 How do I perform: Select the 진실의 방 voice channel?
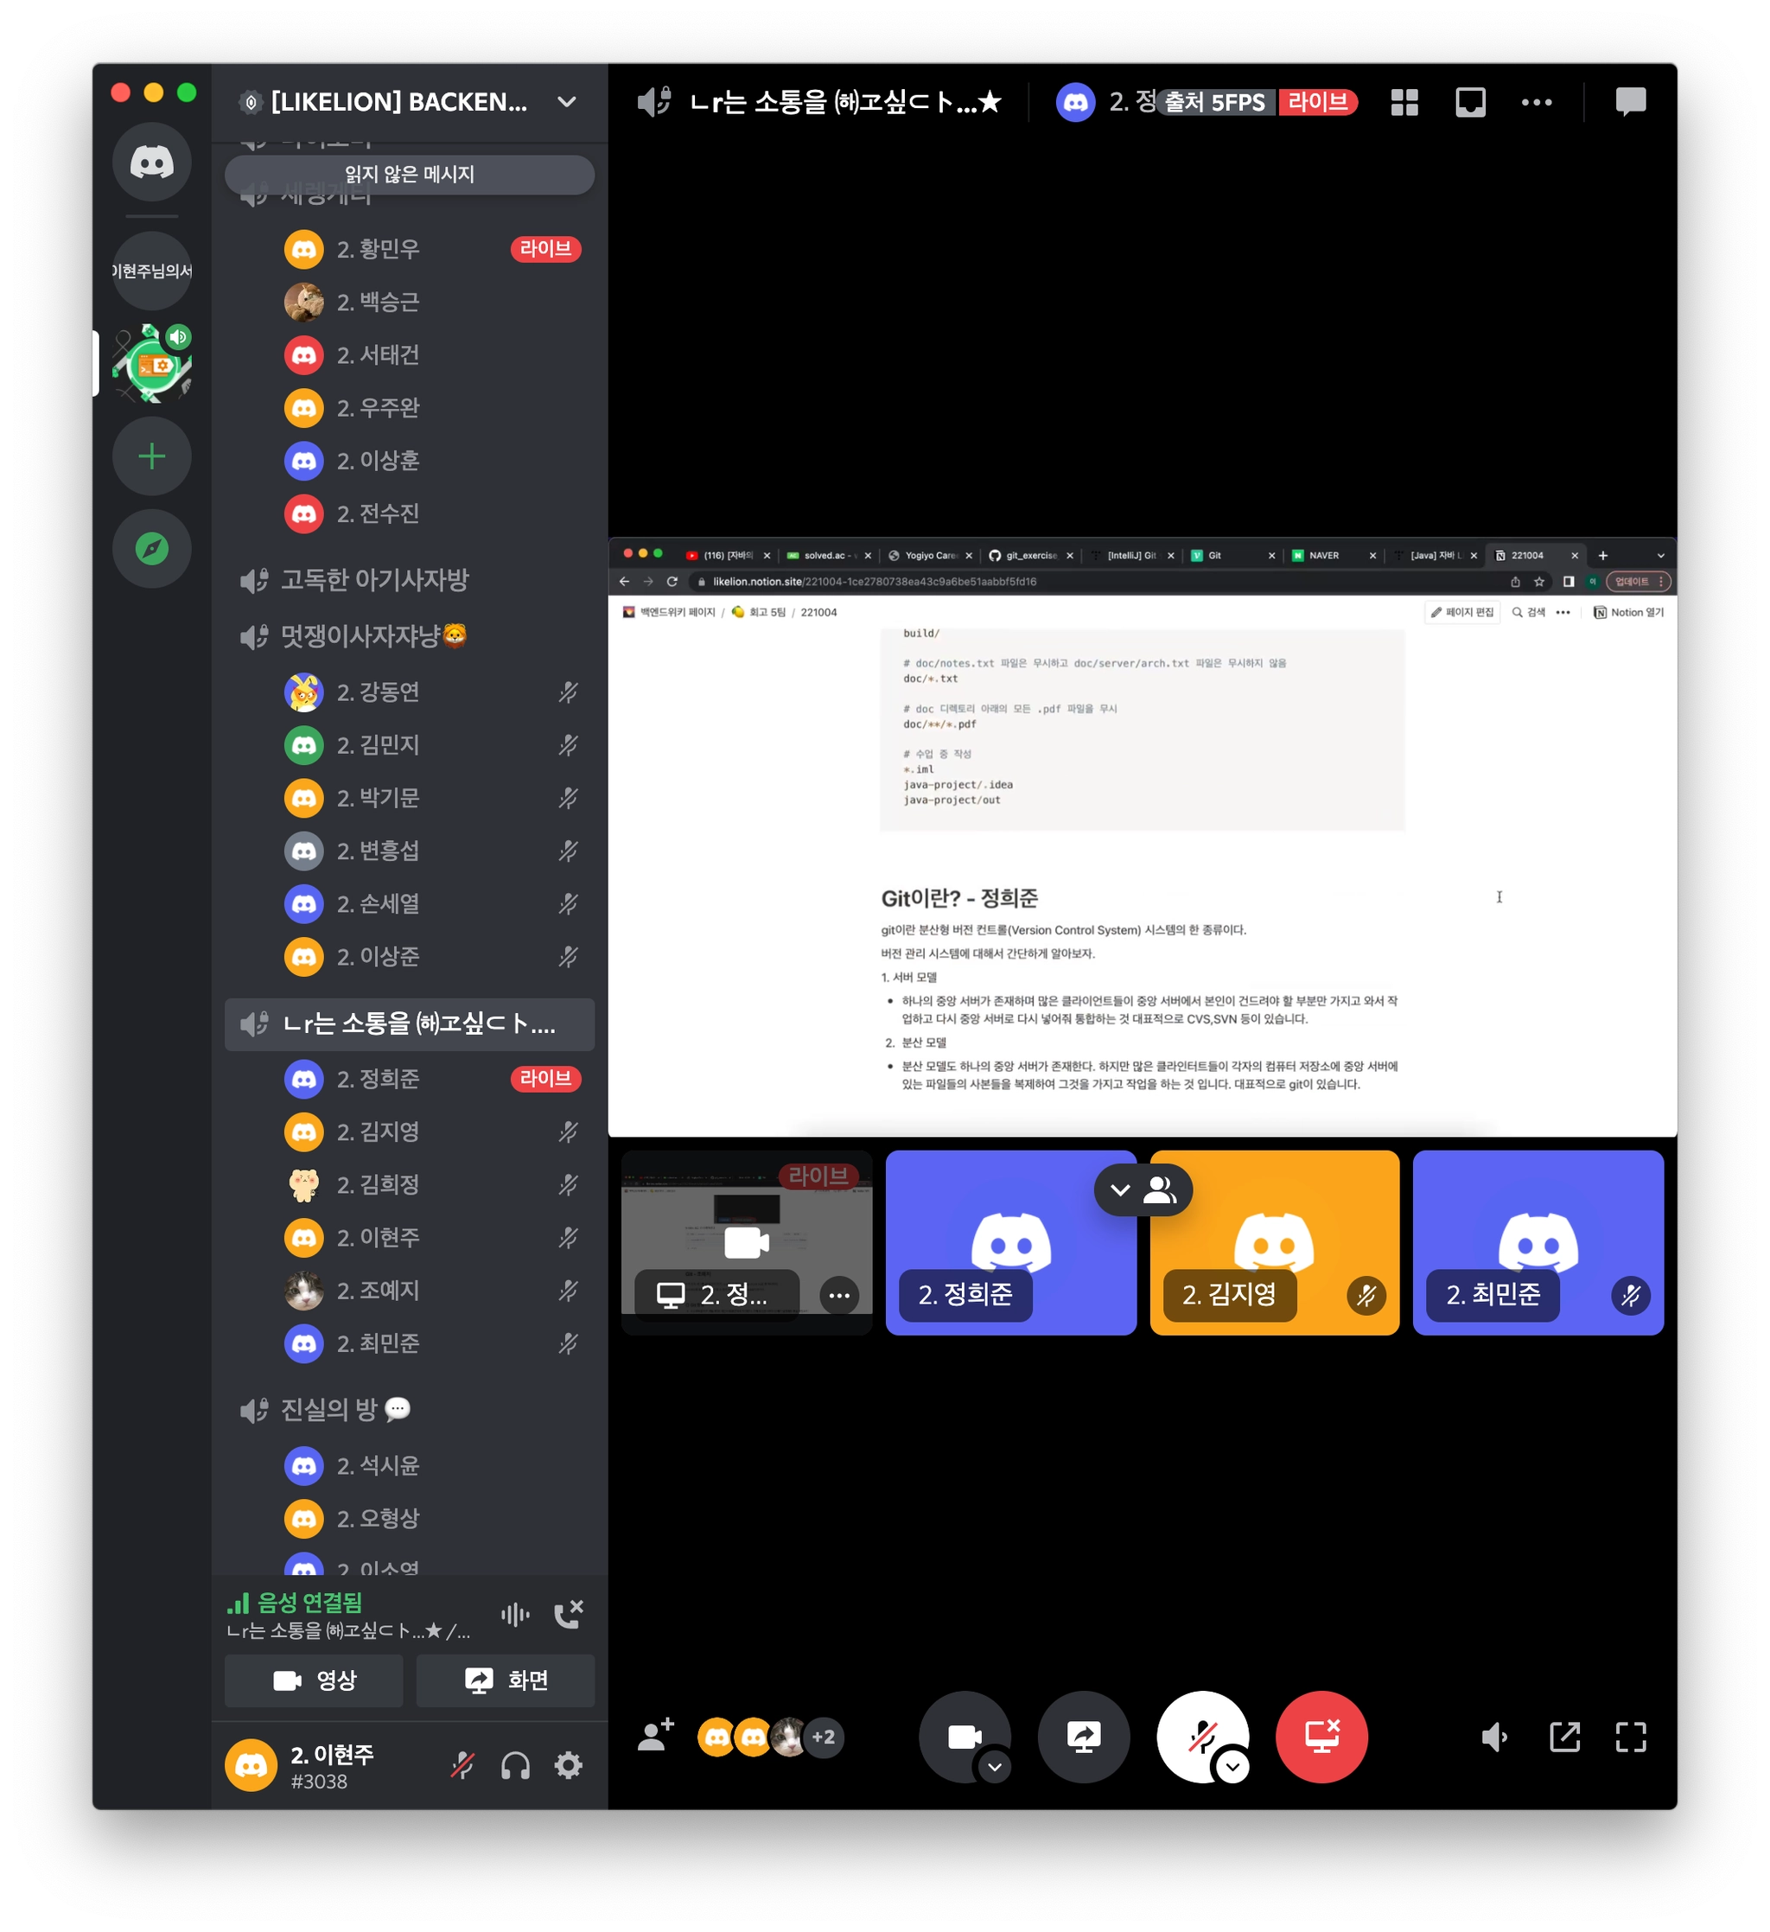(328, 1410)
